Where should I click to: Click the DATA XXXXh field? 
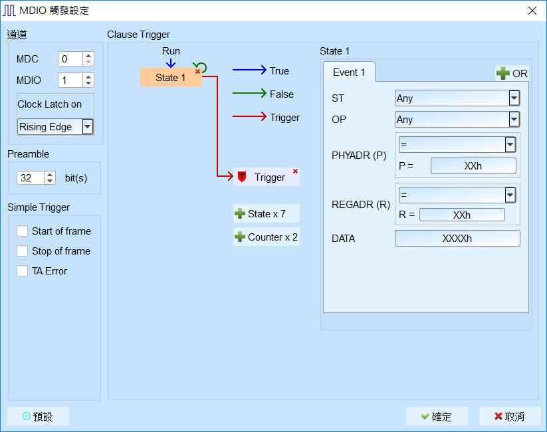point(457,239)
